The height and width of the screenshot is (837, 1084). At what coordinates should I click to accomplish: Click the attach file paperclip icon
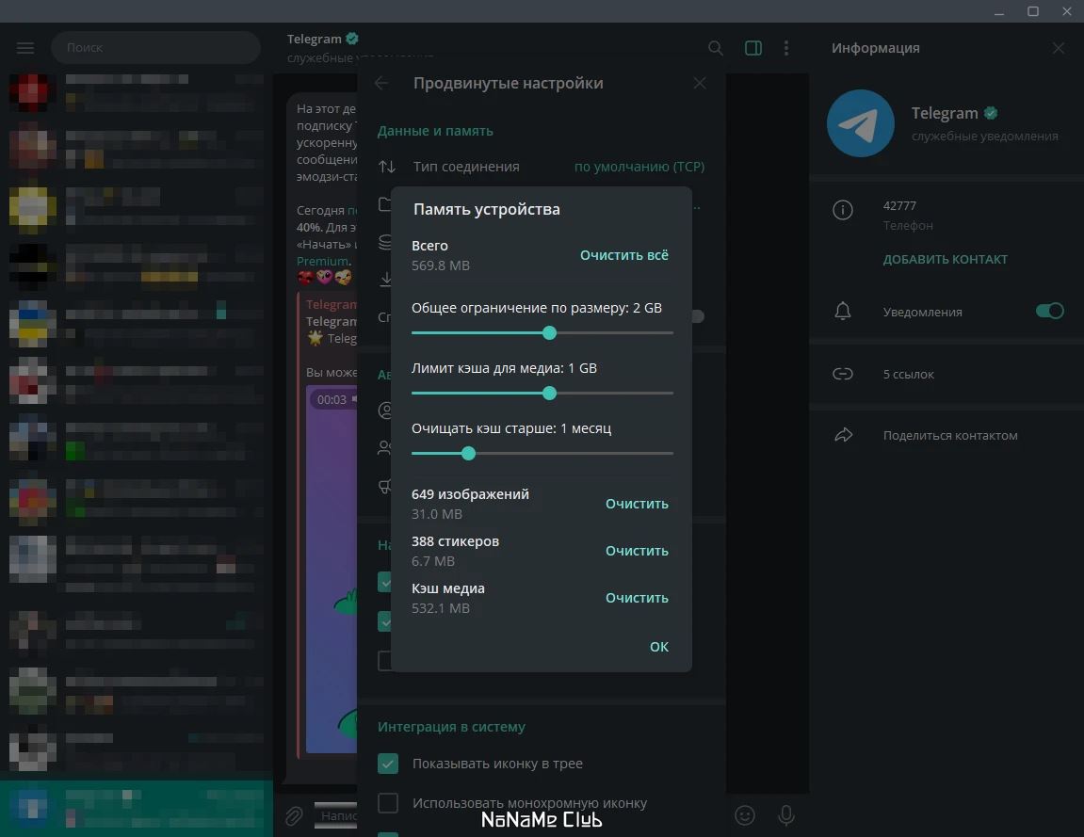click(x=294, y=816)
